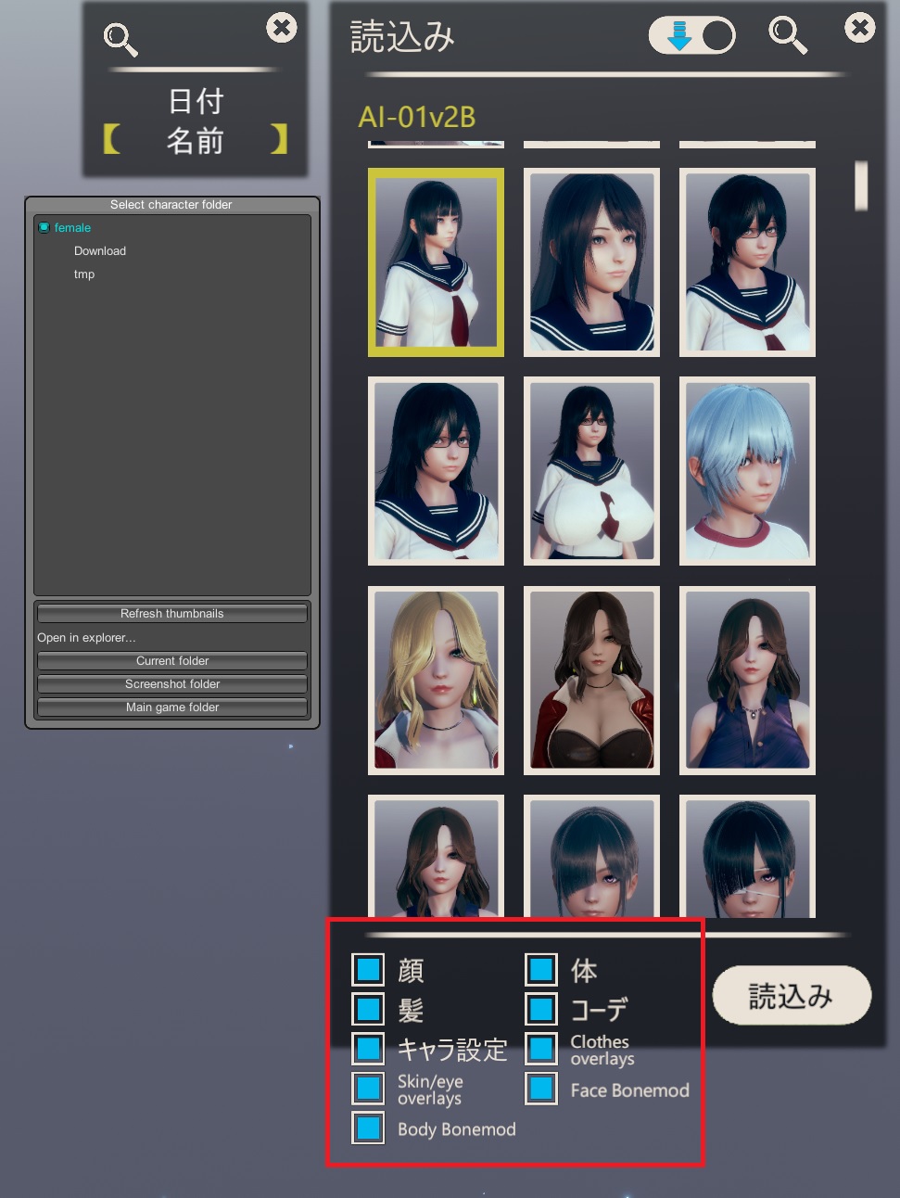Screen dimensions: 900x1198
Task: Click the character list scrollbar handle
Action: tap(861, 185)
